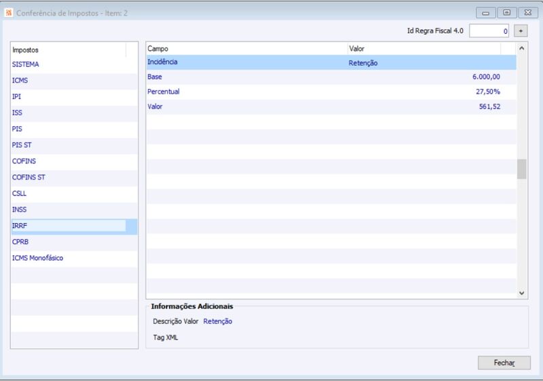Viewport: 543px width, 381px height.
Task: Click the plus button beside Id Regra Fiscal
Action: [x=521, y=31]
